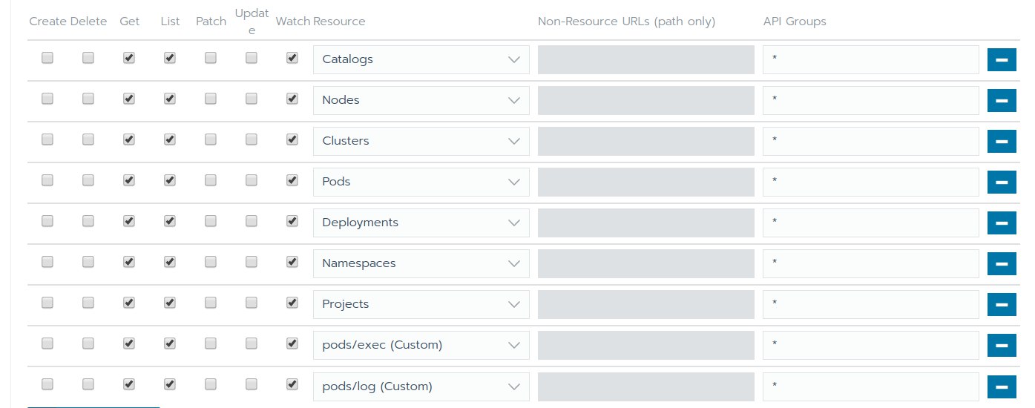This screenshot has height=408, width=1035.
Task: Delete the Clusters row using minus icon
Action: [1001, 141]
